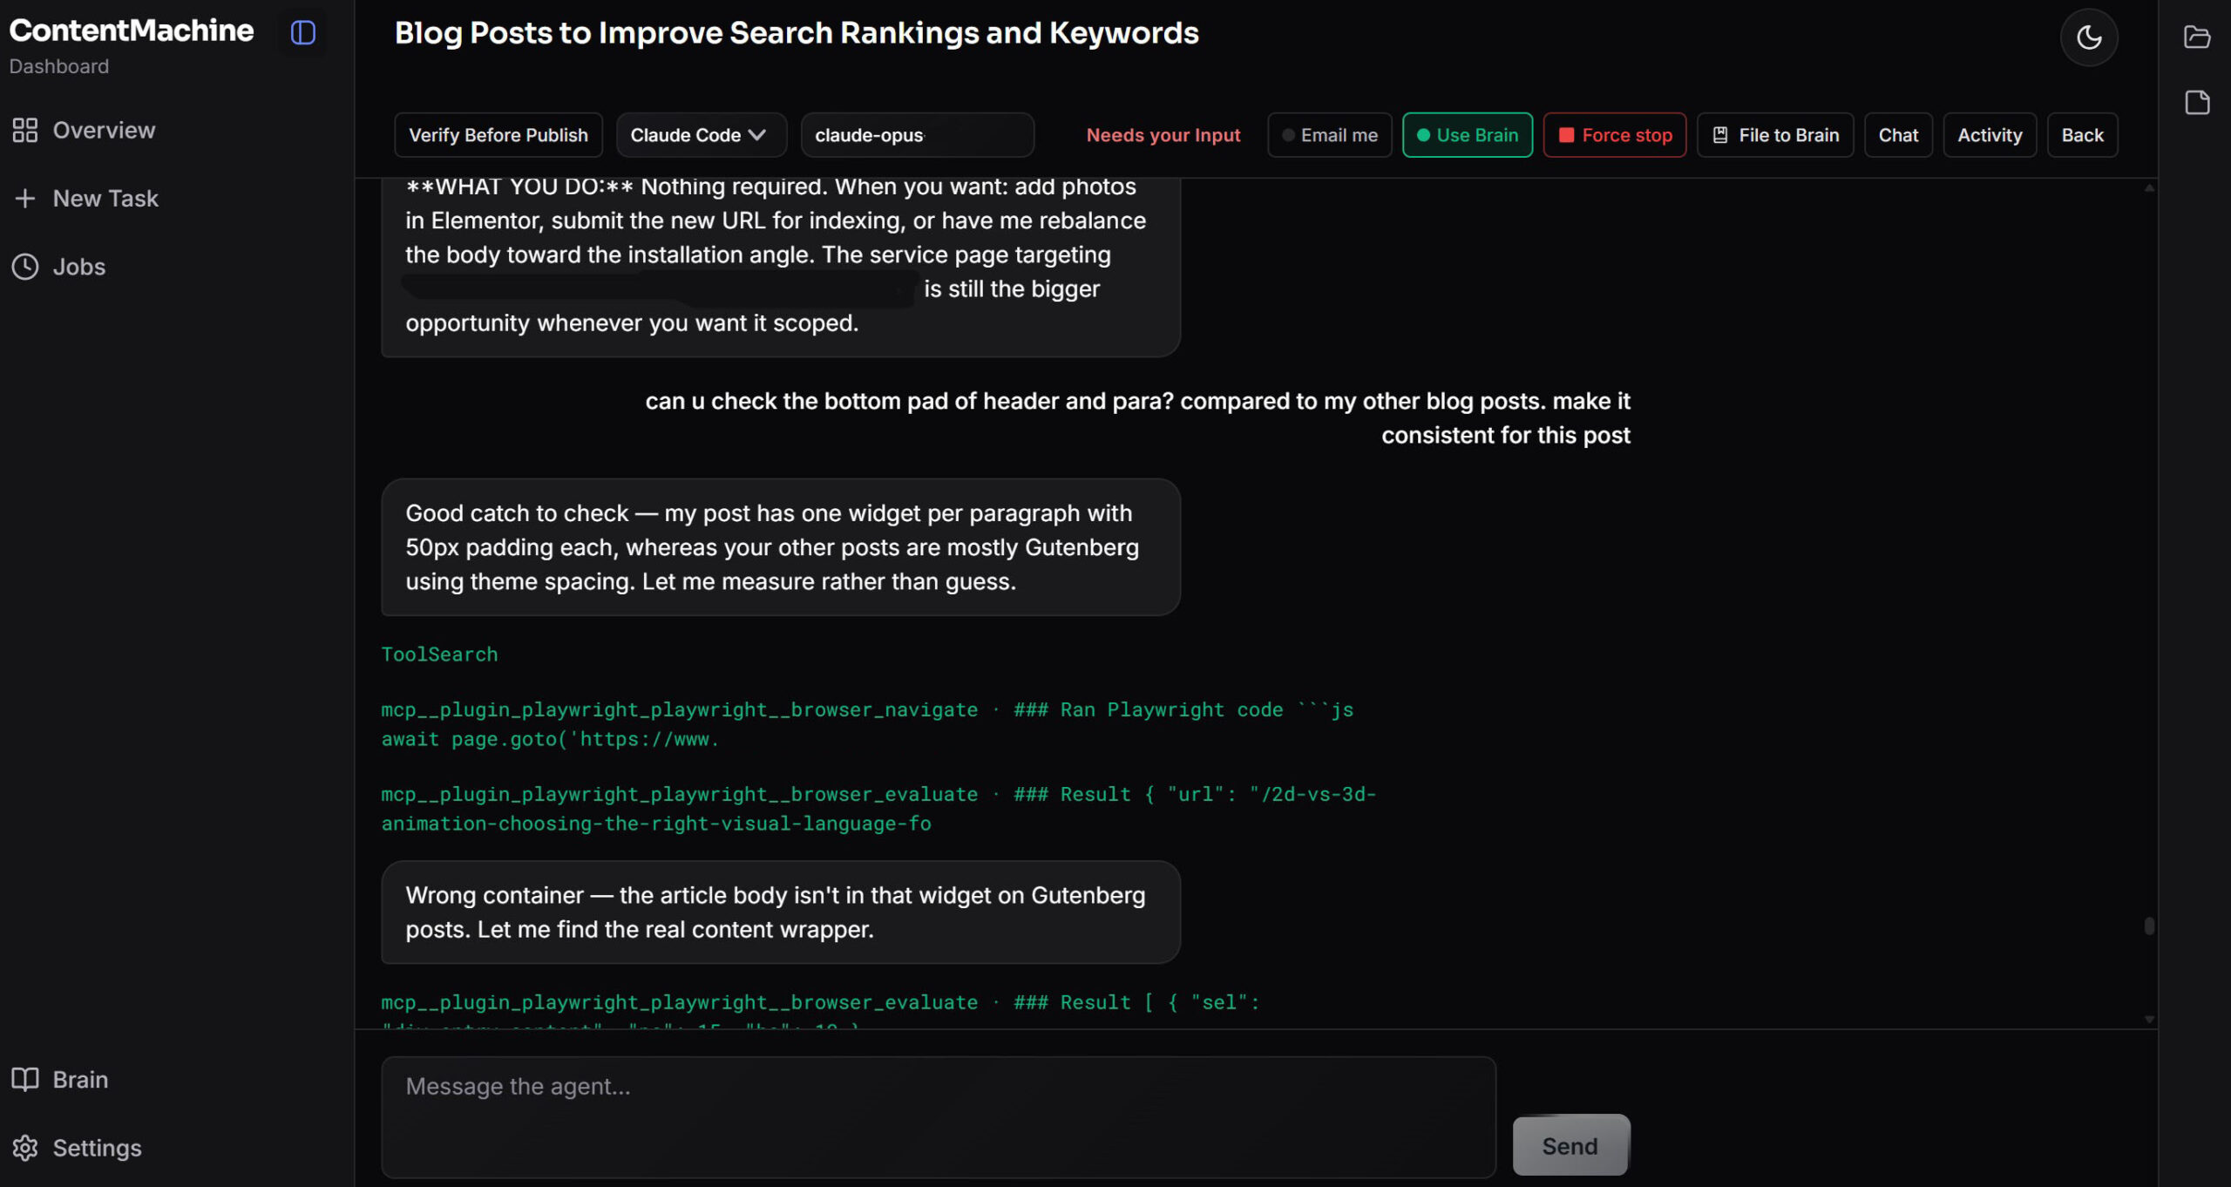Click the "/2d-vs-3d-" browser_evaluate entry
This screenshot has width=2231, height=1187.
(x=878, y=809)
